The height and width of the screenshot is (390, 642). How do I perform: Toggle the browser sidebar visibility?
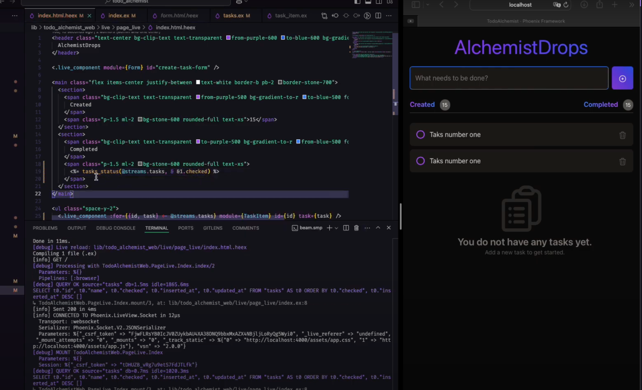pos(416,5)
